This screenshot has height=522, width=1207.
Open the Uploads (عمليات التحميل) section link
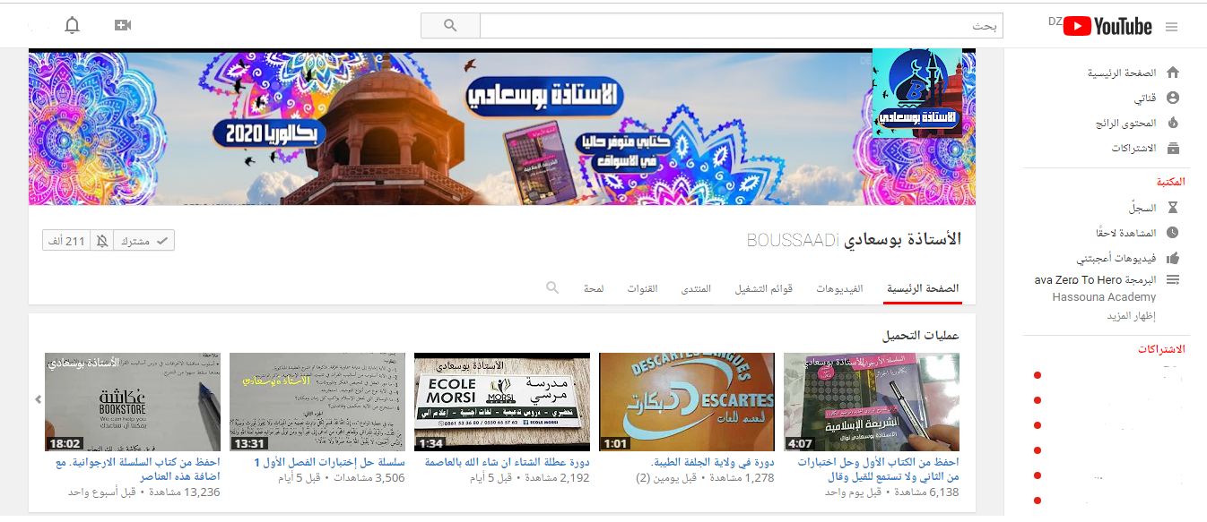921,336
